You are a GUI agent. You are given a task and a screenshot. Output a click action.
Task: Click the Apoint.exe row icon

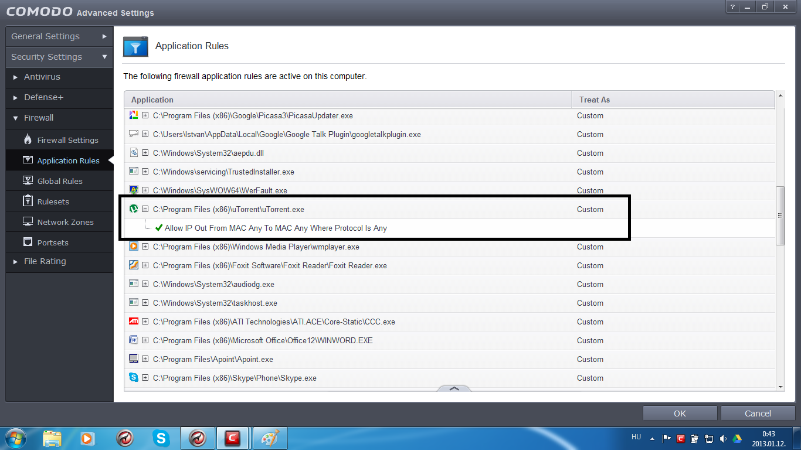coord(134,359)
